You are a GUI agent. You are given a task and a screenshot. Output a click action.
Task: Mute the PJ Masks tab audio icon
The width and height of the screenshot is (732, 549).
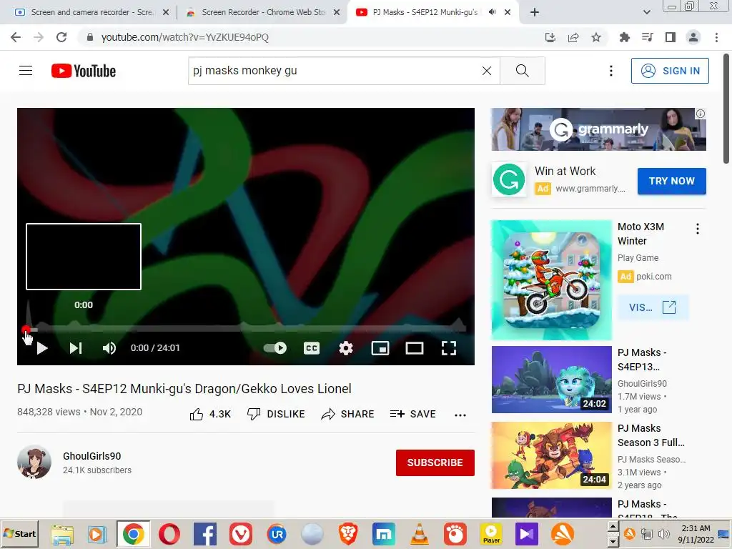coord(492,12)
